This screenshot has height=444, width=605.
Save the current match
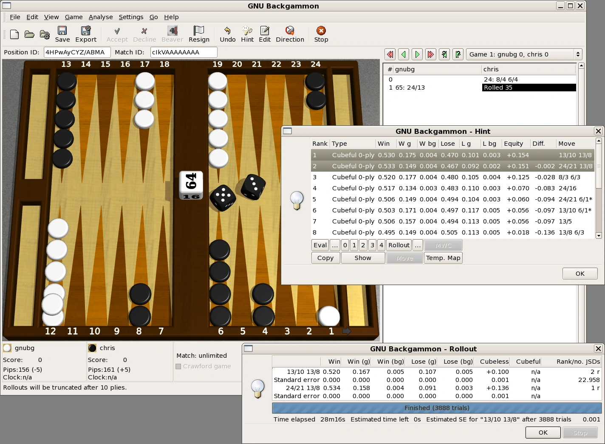click(x=62, y=34)
